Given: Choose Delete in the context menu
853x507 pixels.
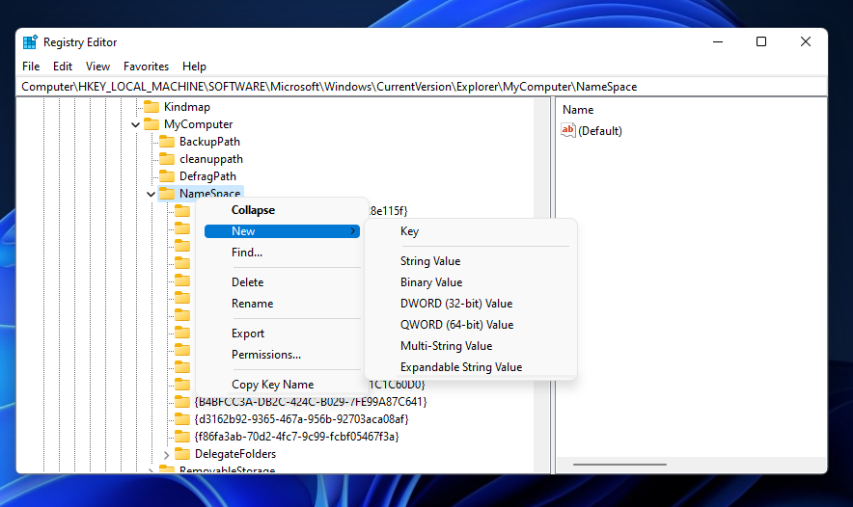Looking at the screenshot, I should click(282, 282).
